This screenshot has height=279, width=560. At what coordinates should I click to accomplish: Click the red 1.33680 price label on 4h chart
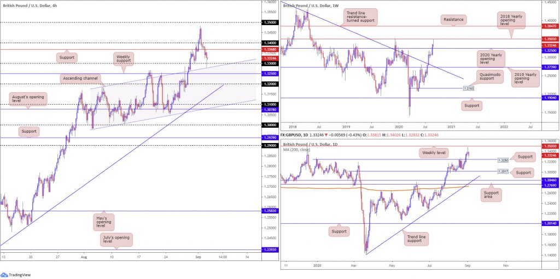(269, 50)
